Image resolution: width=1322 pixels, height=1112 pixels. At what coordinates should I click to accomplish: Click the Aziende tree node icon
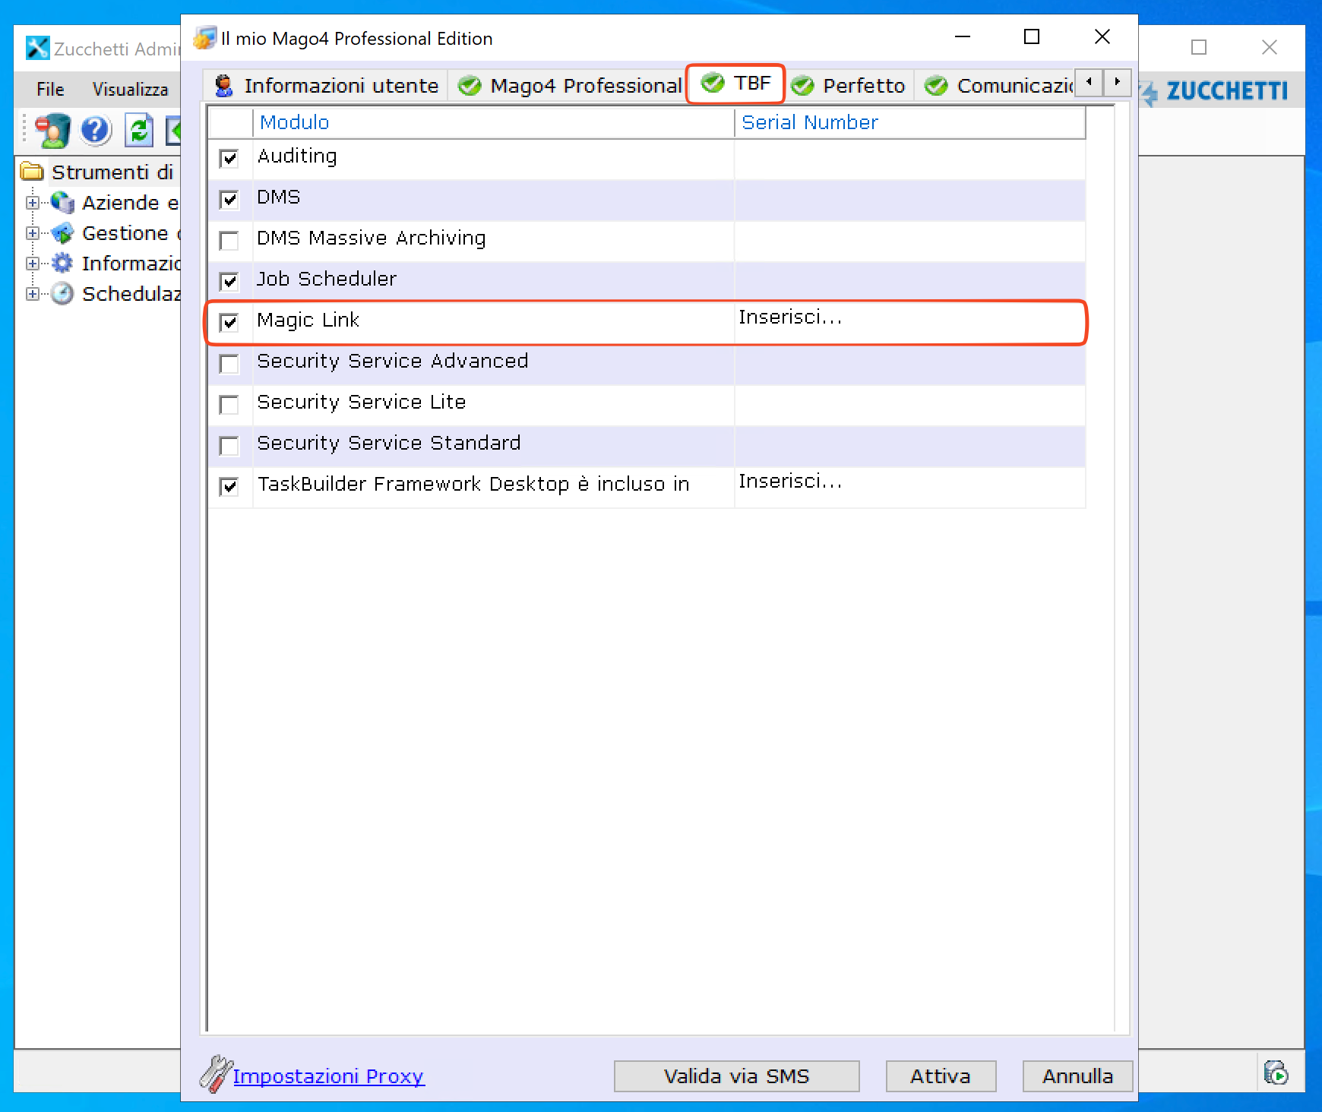(62, 203)
